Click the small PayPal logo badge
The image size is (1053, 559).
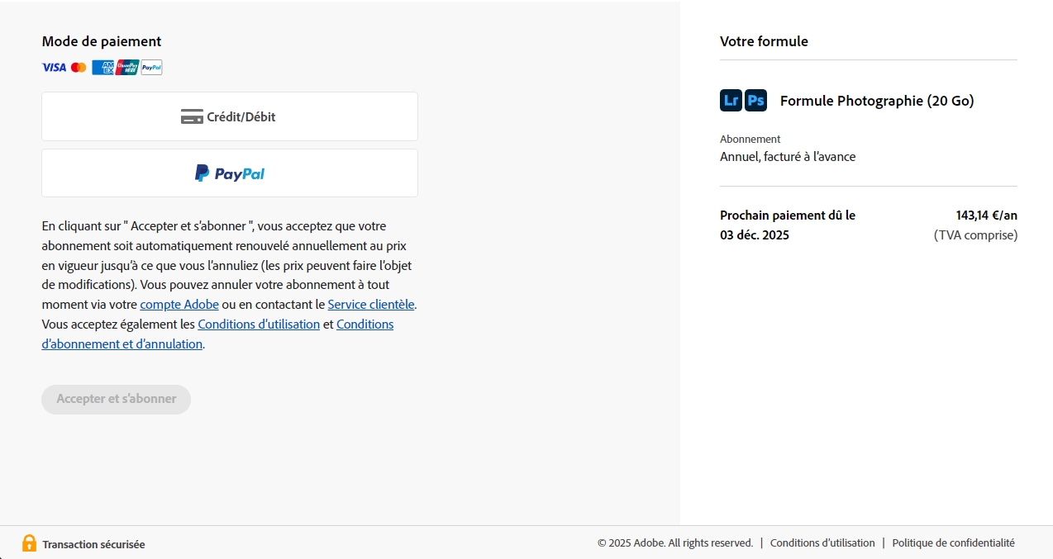coord(151,68)
